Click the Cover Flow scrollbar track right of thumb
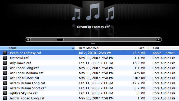Image resolution: width=179 pixels, height=101 pixels. (110, 39)
